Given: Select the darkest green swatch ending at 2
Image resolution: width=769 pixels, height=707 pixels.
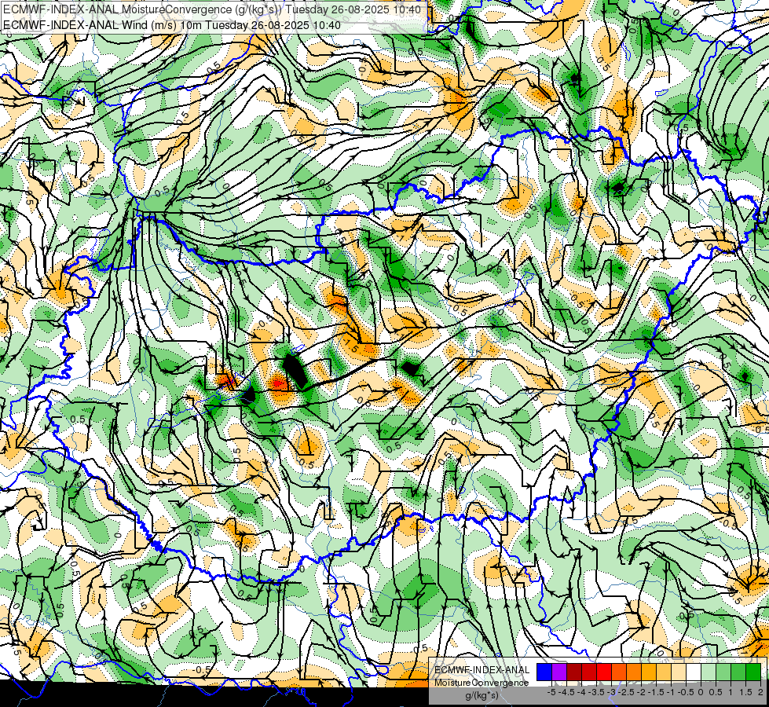Looking at the screenshot, I should tap(753, 672).
